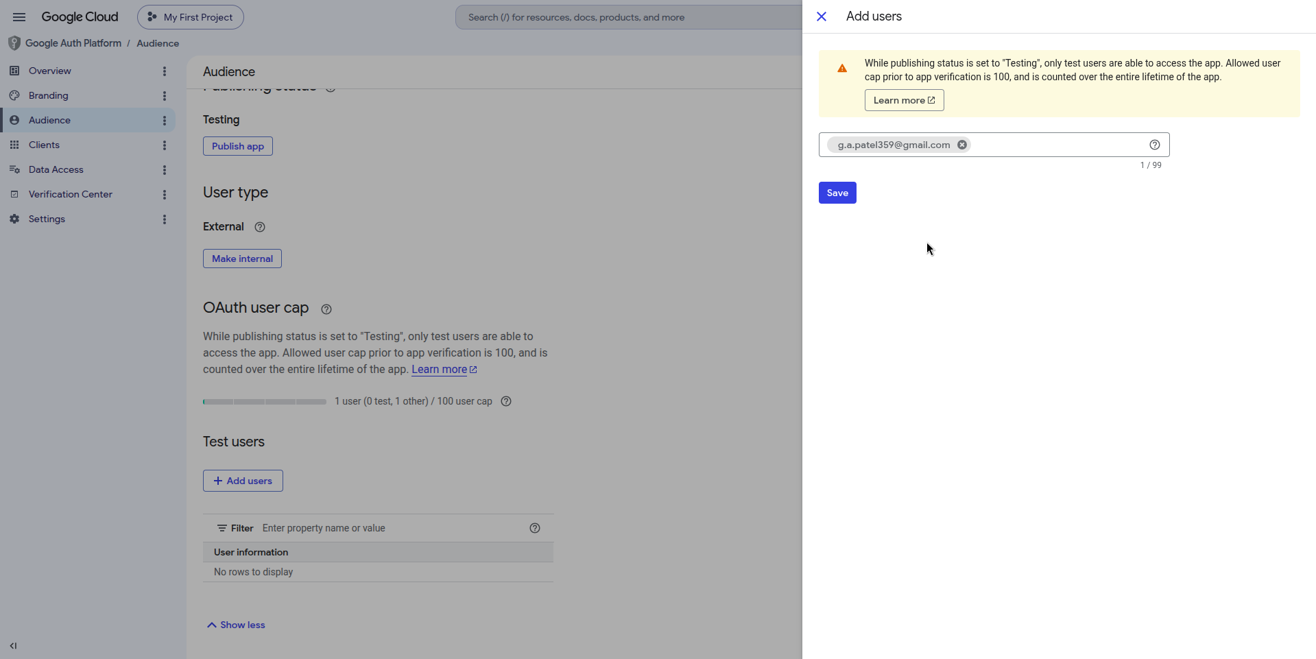This screenshot has height=659, width=1316.
Task: Select Verification Center in the sidebar
Action: coord(71,194)
